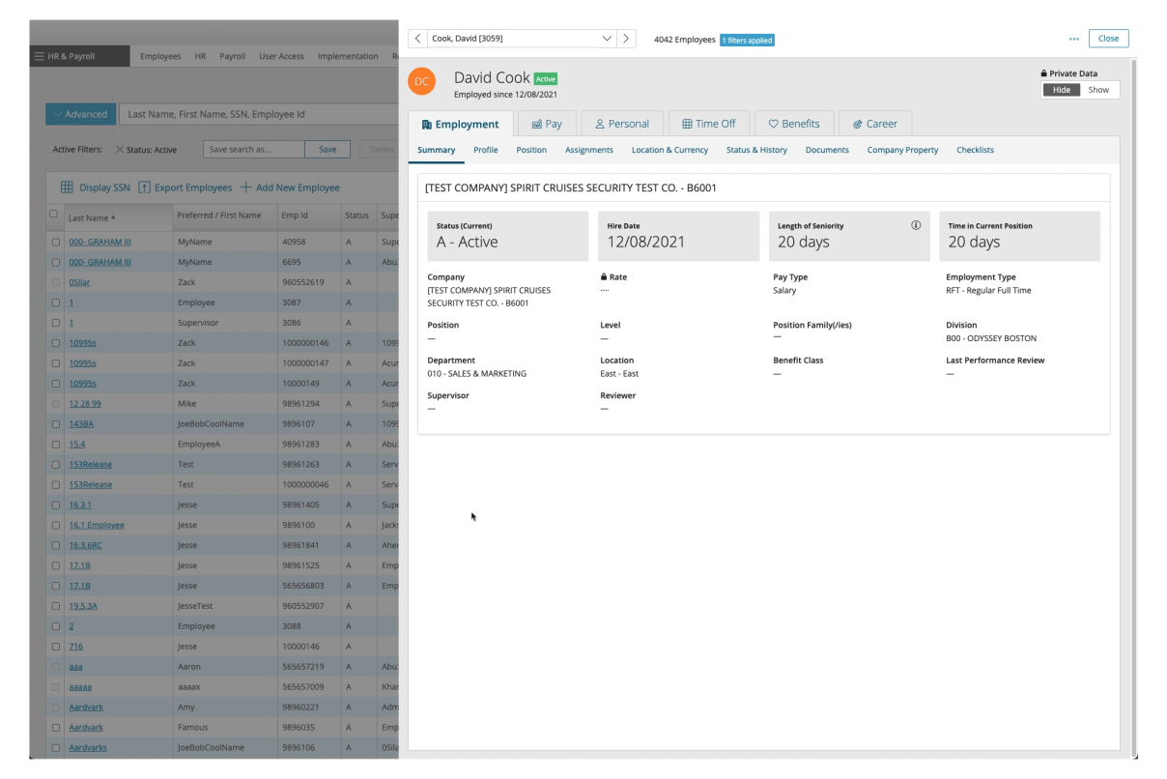Click the hamburger menu icon beside HR & Payroll
This screenshot has height=779, width=1167.
tap(39, 56)
